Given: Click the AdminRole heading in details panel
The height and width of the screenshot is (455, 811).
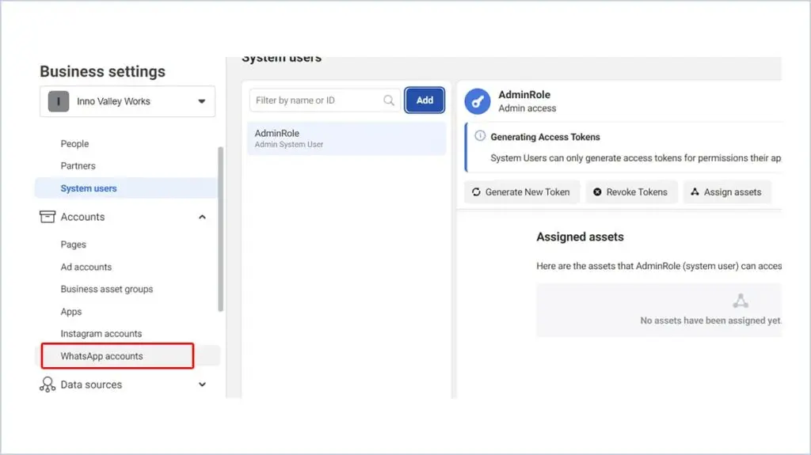Looking at the screenshot, I should coord(524,95).
